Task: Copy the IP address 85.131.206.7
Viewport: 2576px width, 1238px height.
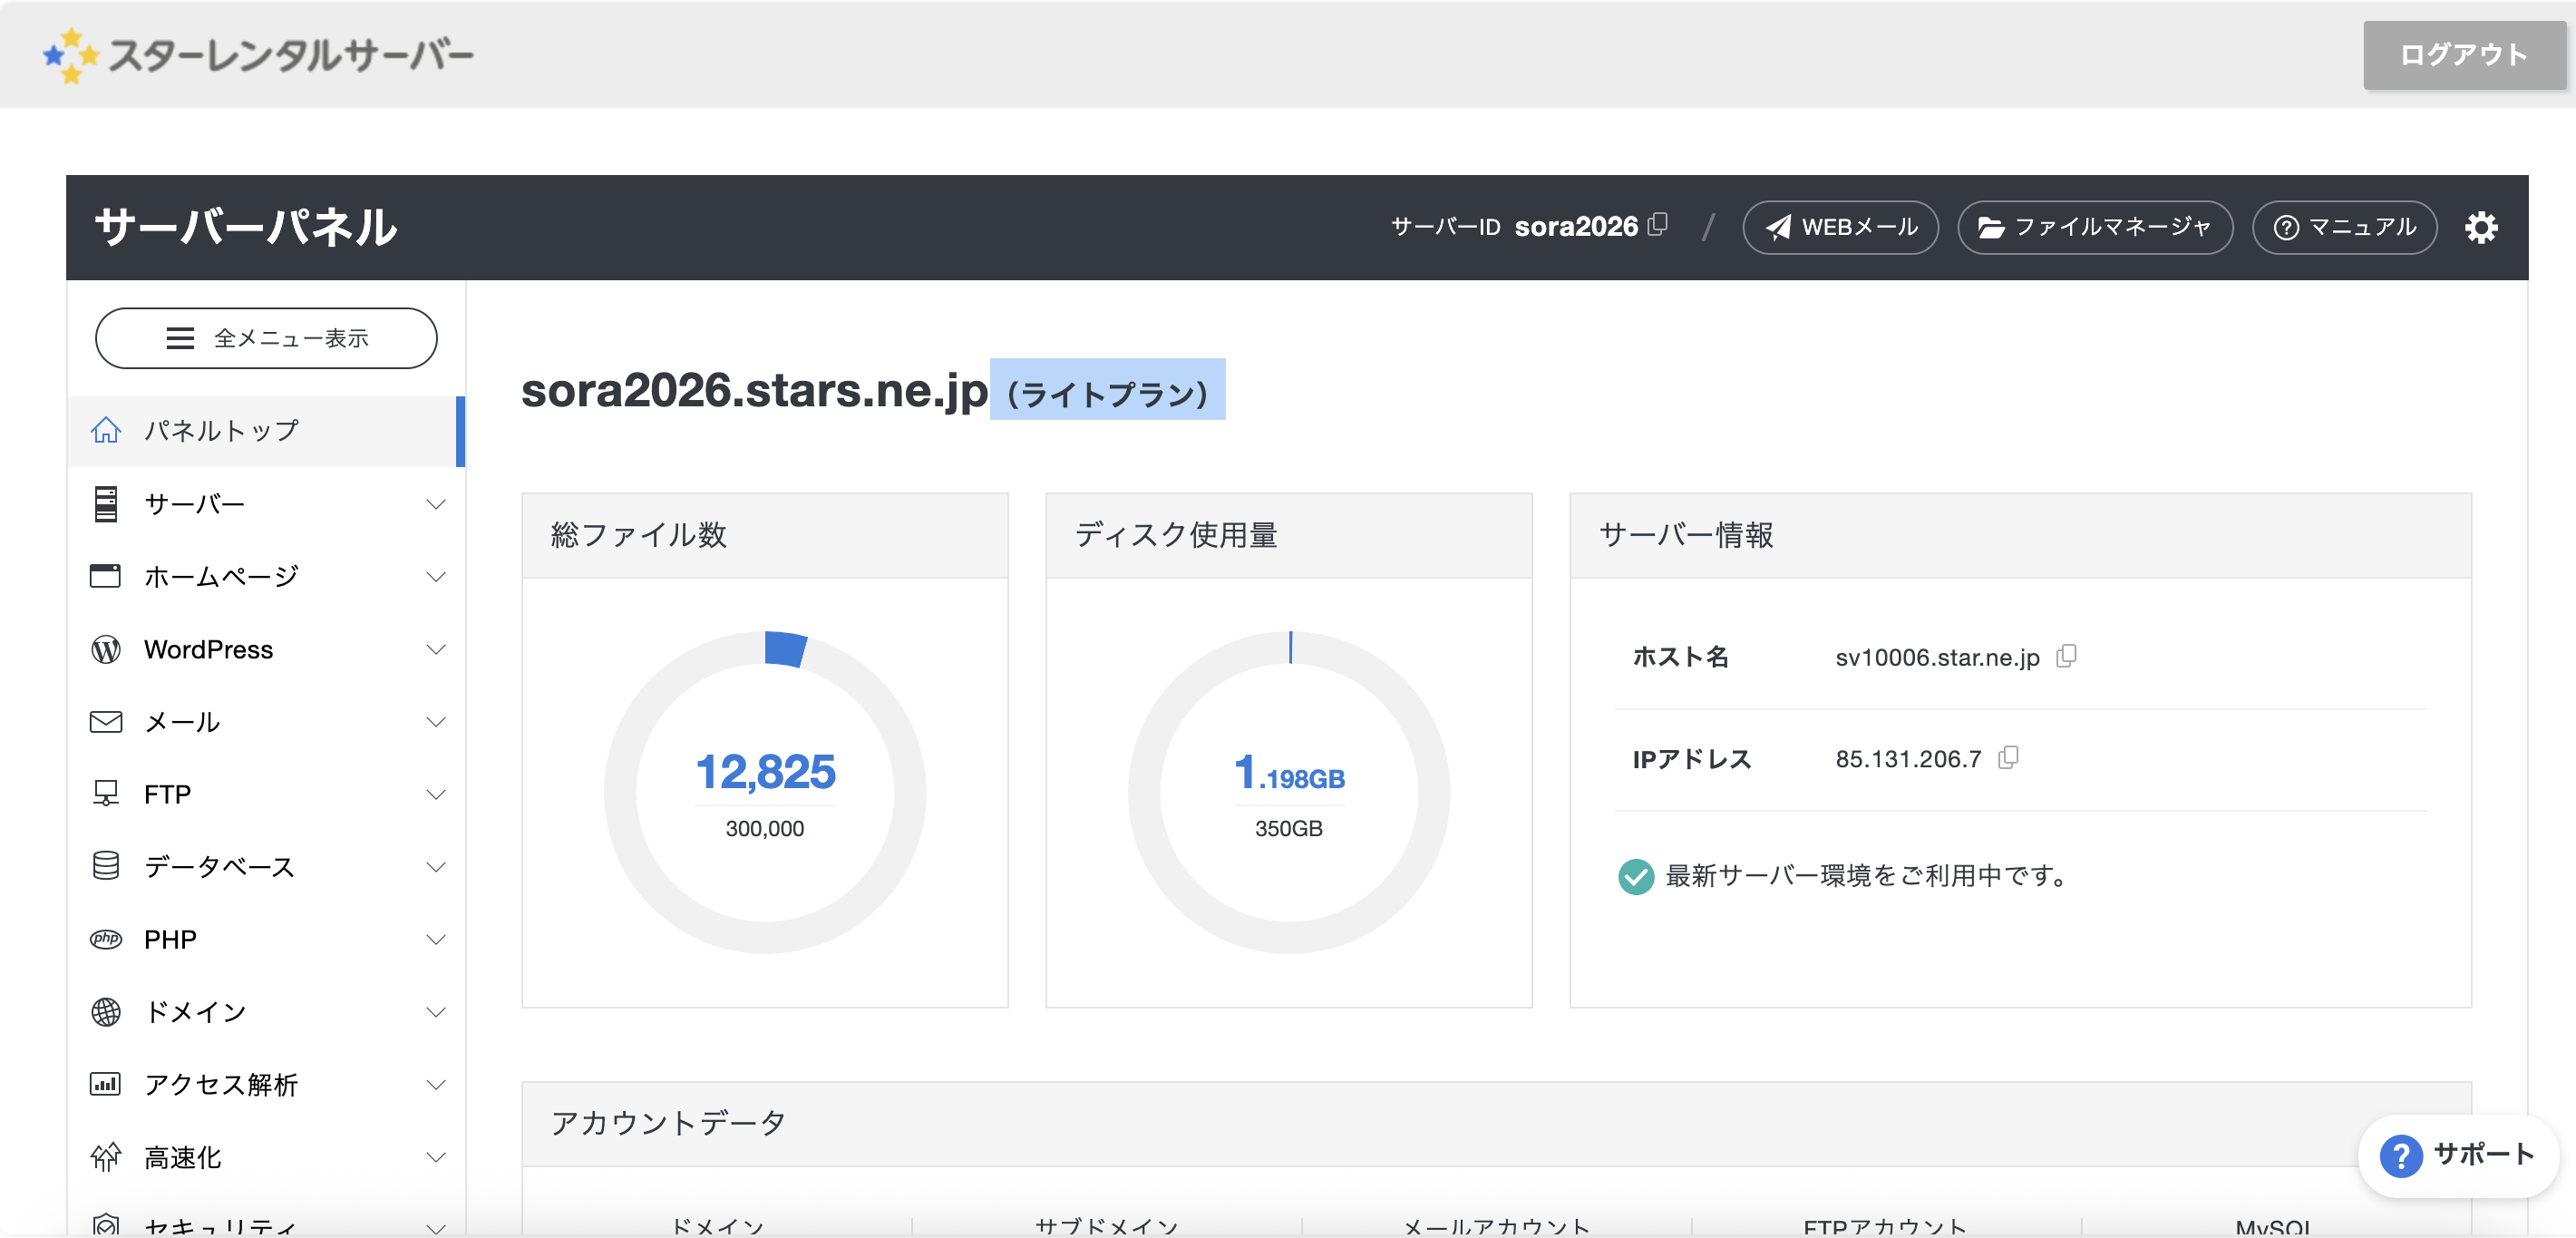Action: pyautogui.click(x=2008, y=758)
